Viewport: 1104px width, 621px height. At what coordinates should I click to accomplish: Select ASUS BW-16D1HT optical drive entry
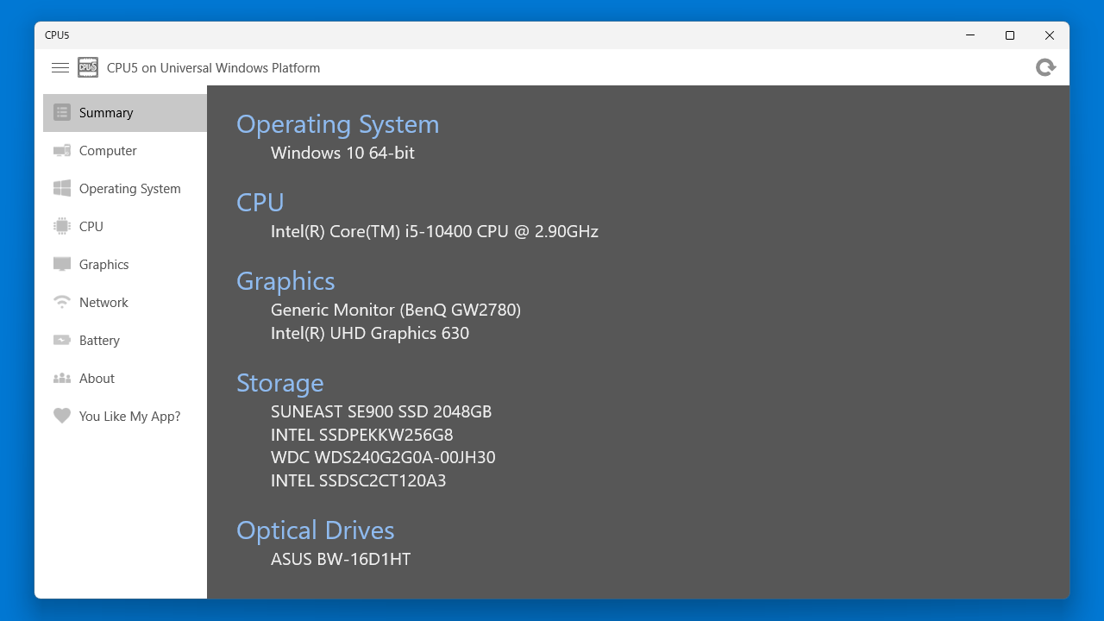click(341, 559)
